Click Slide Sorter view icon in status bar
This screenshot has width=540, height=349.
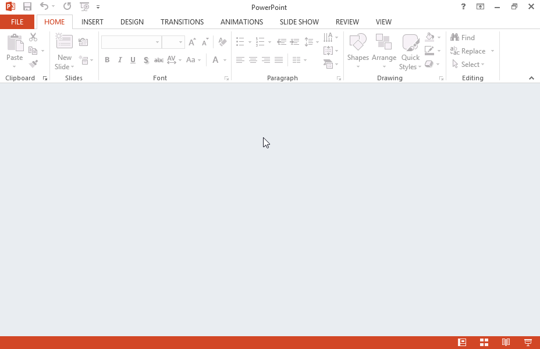(484, 342)
